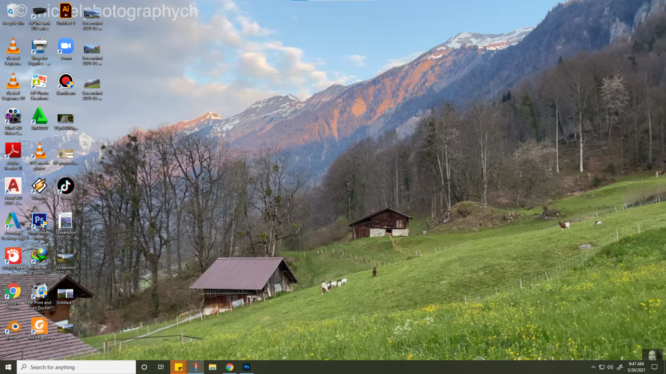The width and height of the screenshot is (666, 374).
Task: Launch Winamp from the desktop
Action: (x=40, y=189)
